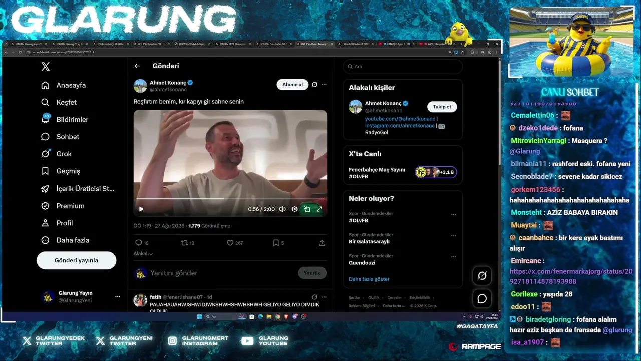Open the Windows Start menu
Screen dimensions: 641x361
(200, 317)
